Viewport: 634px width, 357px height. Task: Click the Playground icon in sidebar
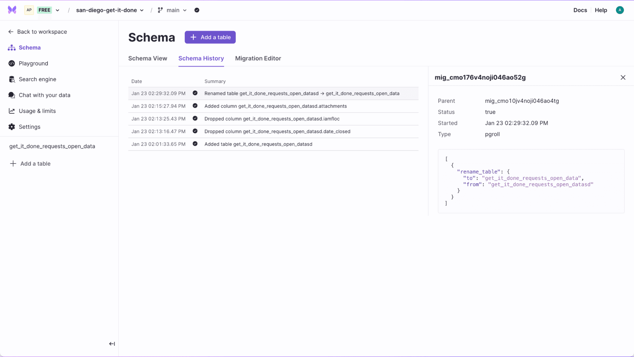click(12, 63)
